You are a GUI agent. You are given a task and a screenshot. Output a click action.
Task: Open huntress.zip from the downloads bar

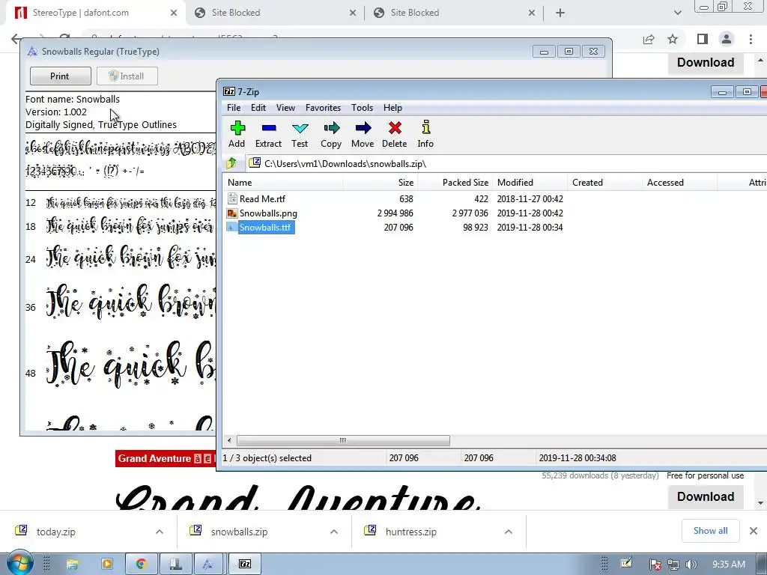click(x=411, y=532)
